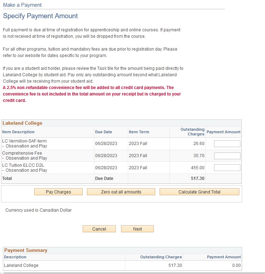This screenshot has height=274, width=265.
Task: Cancel the payment process
Action: (99, 229)
